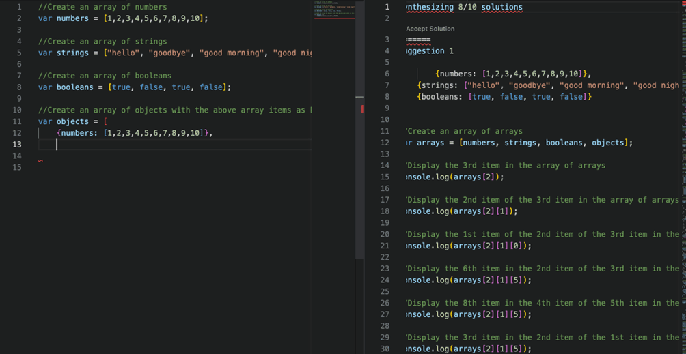Image resolution: width=686 pixels, height=354 pixels.
Task: Click the "console.log(arrays[2]);" line
Action: [455, 177]
